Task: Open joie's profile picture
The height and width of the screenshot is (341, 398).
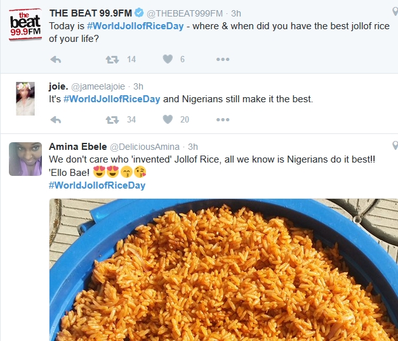Action: point(25,98)
